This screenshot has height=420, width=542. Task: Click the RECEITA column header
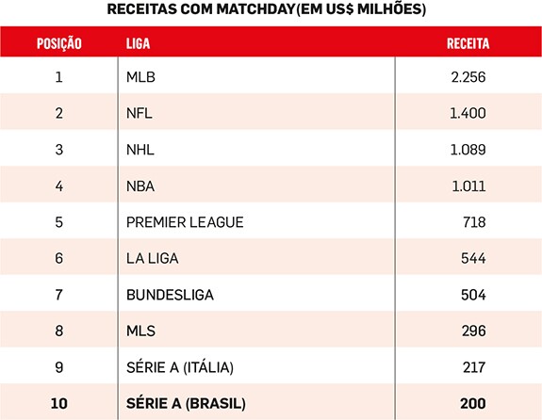pyautogui.click(x=468, y=43)
